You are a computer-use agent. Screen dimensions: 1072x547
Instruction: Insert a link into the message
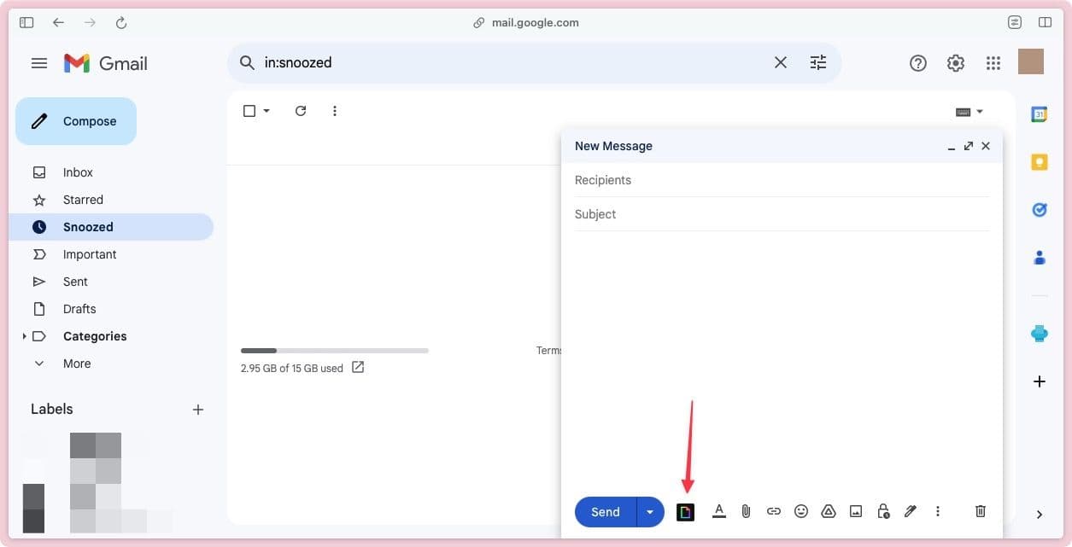773,510
